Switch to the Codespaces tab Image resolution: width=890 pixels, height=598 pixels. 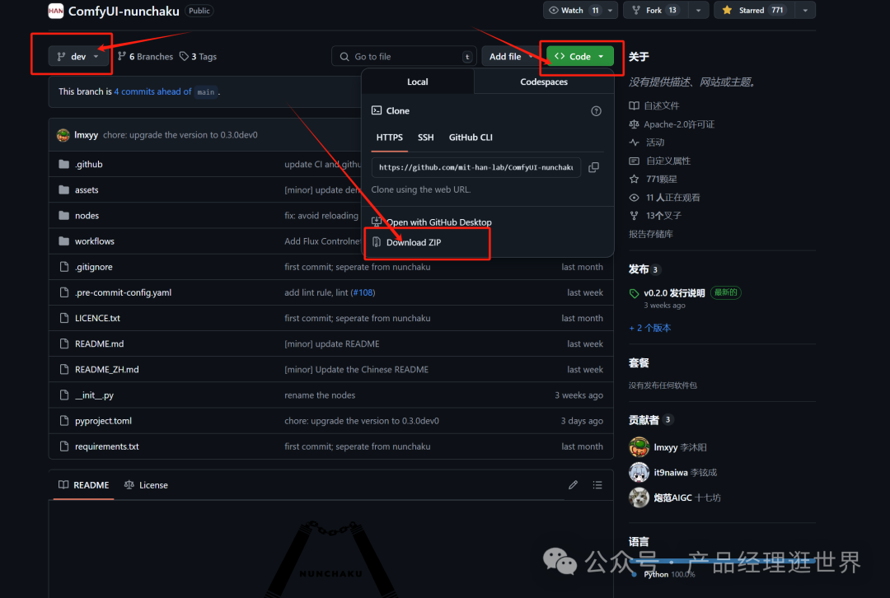pyautogui.click(x=544, y=82)
